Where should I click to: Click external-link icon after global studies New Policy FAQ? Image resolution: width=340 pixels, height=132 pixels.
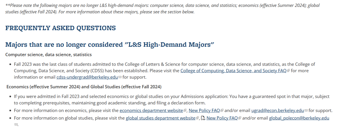[x=240, y=118]
